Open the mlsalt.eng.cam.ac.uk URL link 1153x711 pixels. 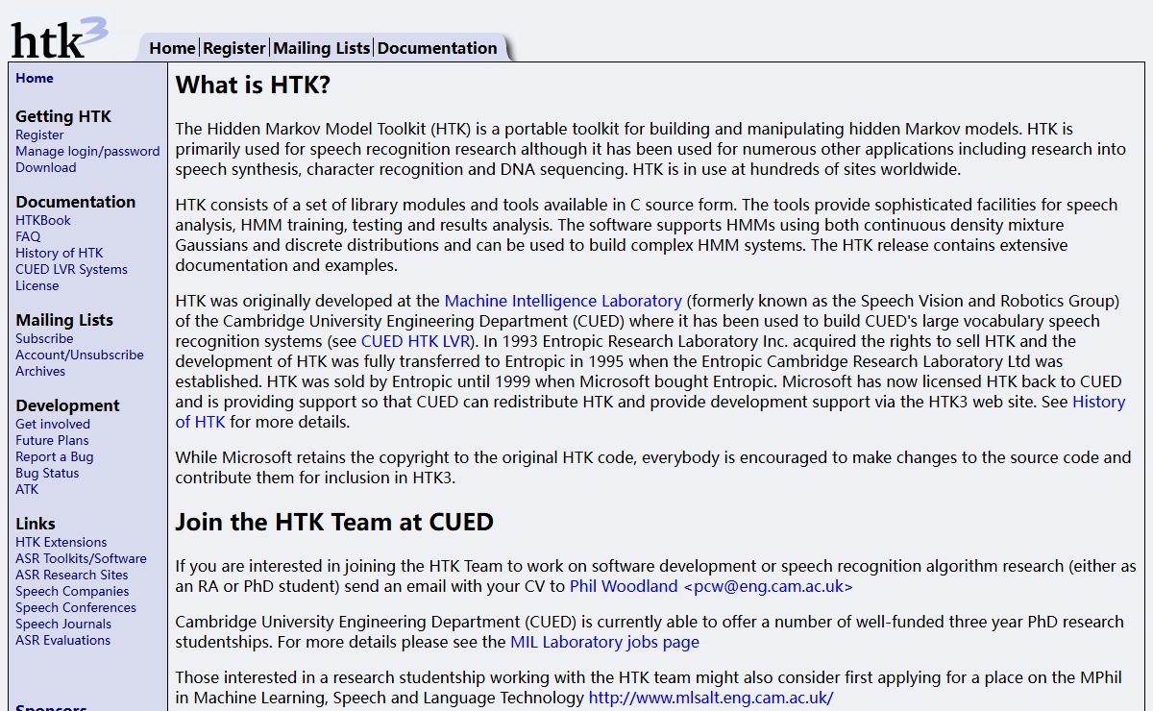(x=711, y=698)
